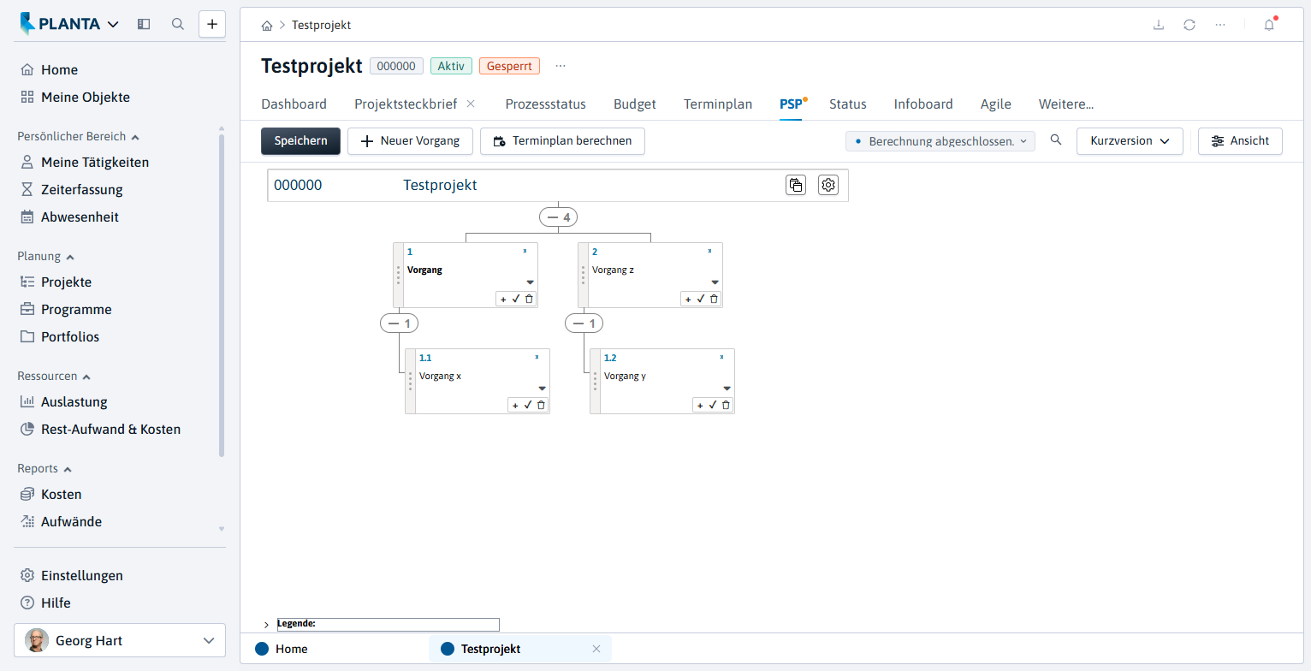Click the plus button beside PLANTA logo
Screen dimensions: 1311x671
pos(212,24)
